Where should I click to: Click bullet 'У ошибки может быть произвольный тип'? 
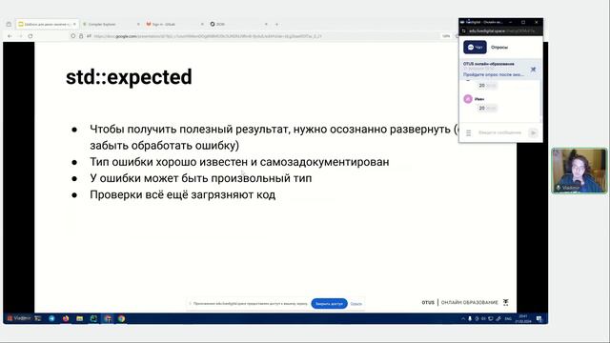click(201, 178)
